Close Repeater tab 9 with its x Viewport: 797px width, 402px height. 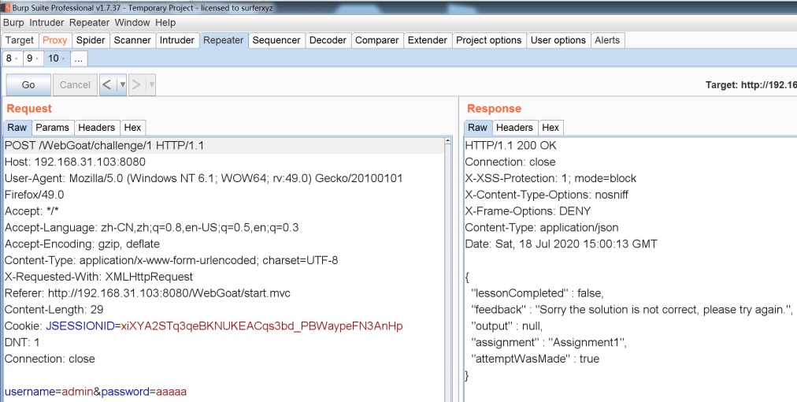37,59
